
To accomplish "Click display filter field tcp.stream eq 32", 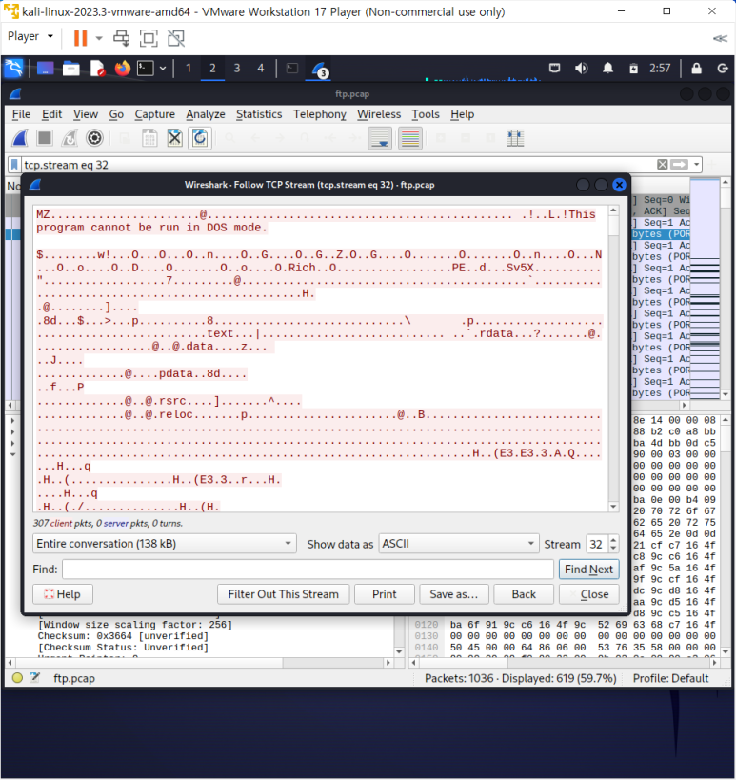I will (338, 165).
